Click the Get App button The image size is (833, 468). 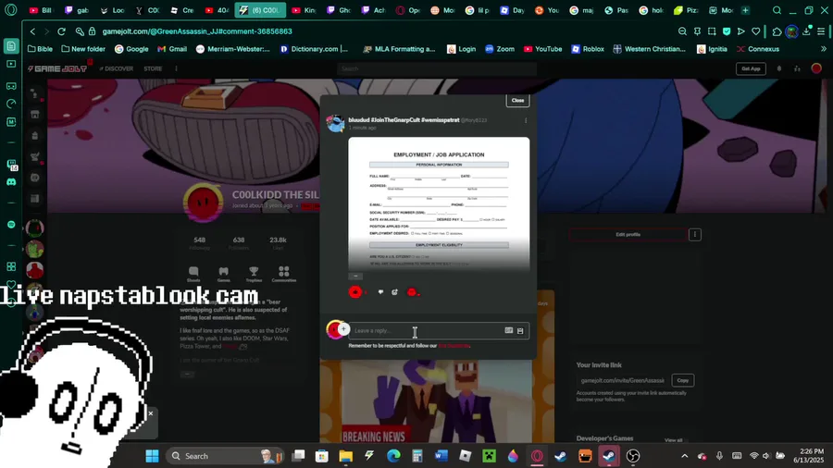click(x=751, y=68)
